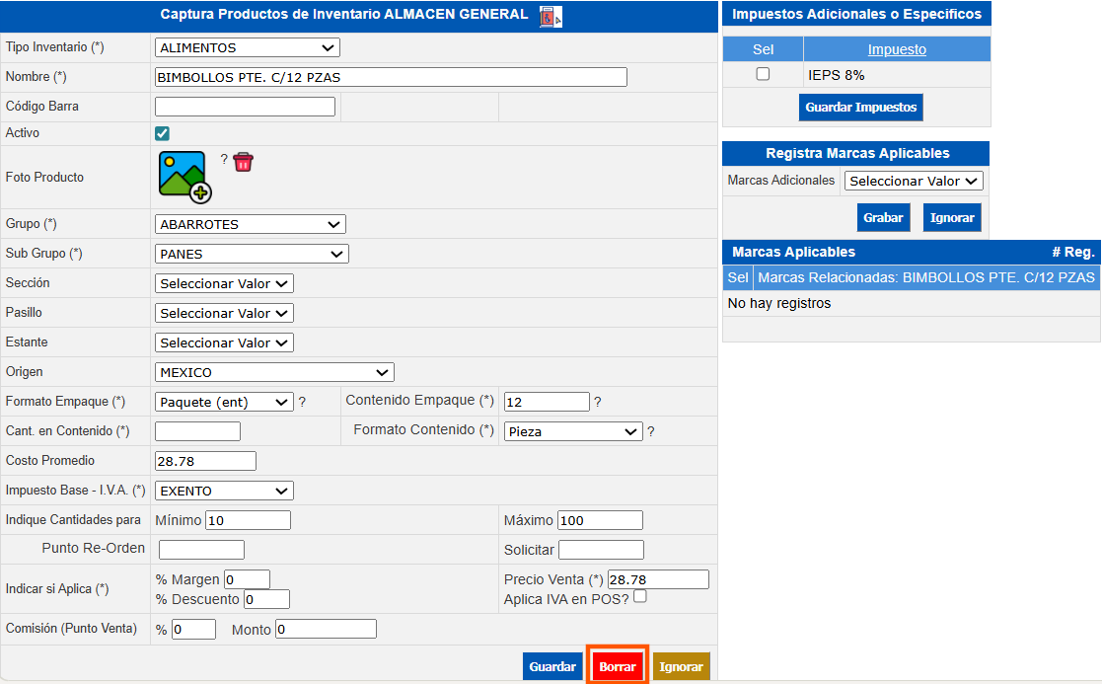Viewport: 1102px width, 684px height.
Task: Click the help icon in the title bar
Action: 551,16
